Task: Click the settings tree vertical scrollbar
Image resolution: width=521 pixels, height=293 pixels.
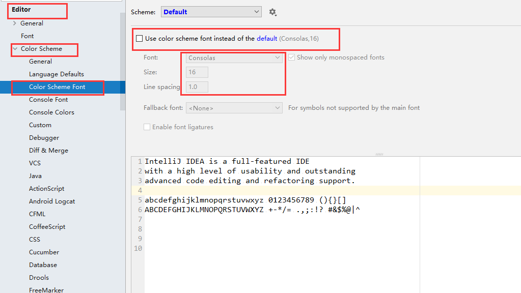Action: 123,62
